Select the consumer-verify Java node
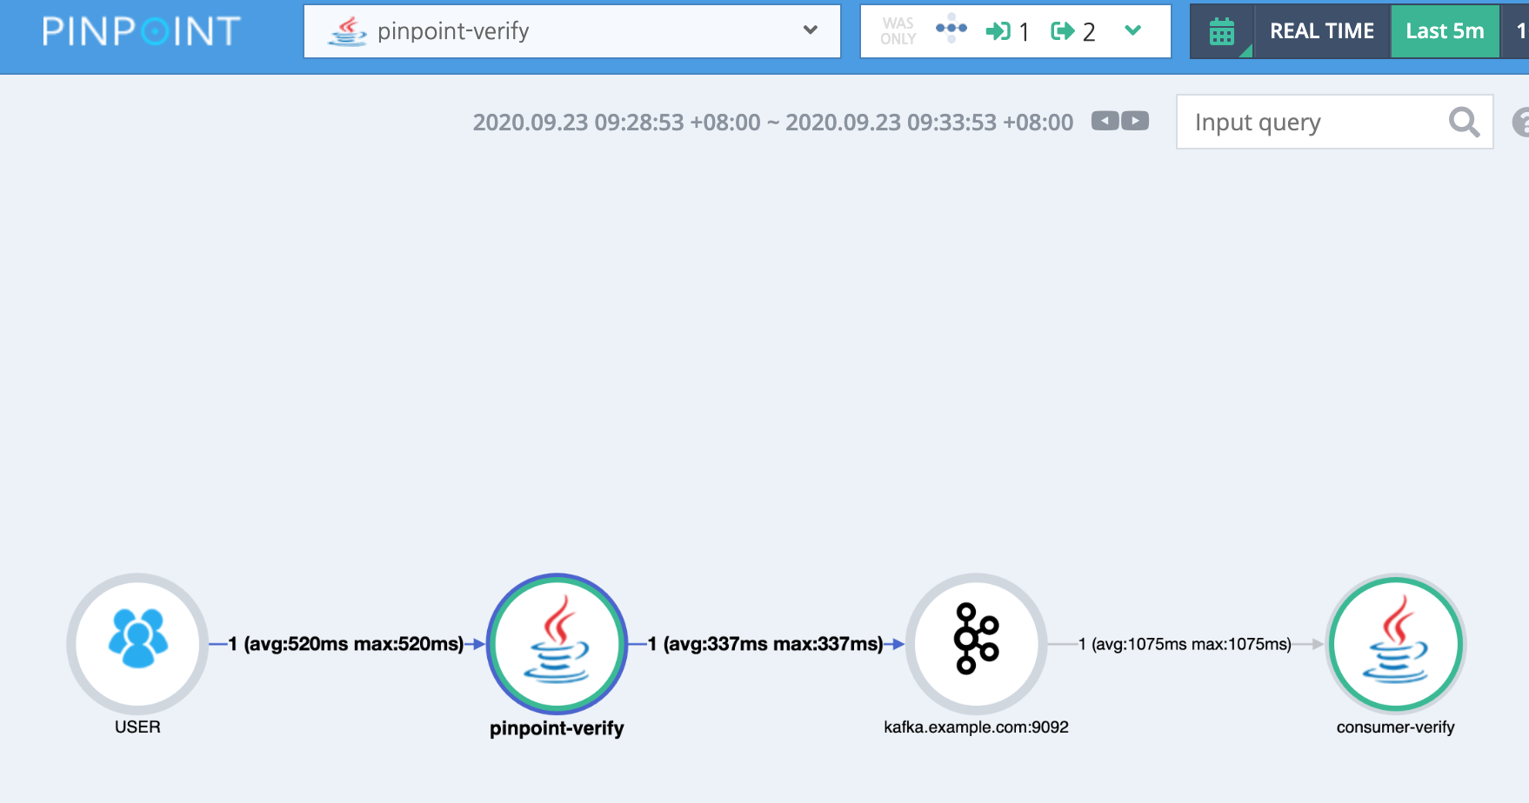This screenshot has height=803, width=1529. [1395, 644]
